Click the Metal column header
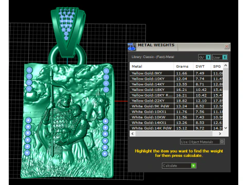Viewport: 247px width, 185px height. (x=152, y=66)
